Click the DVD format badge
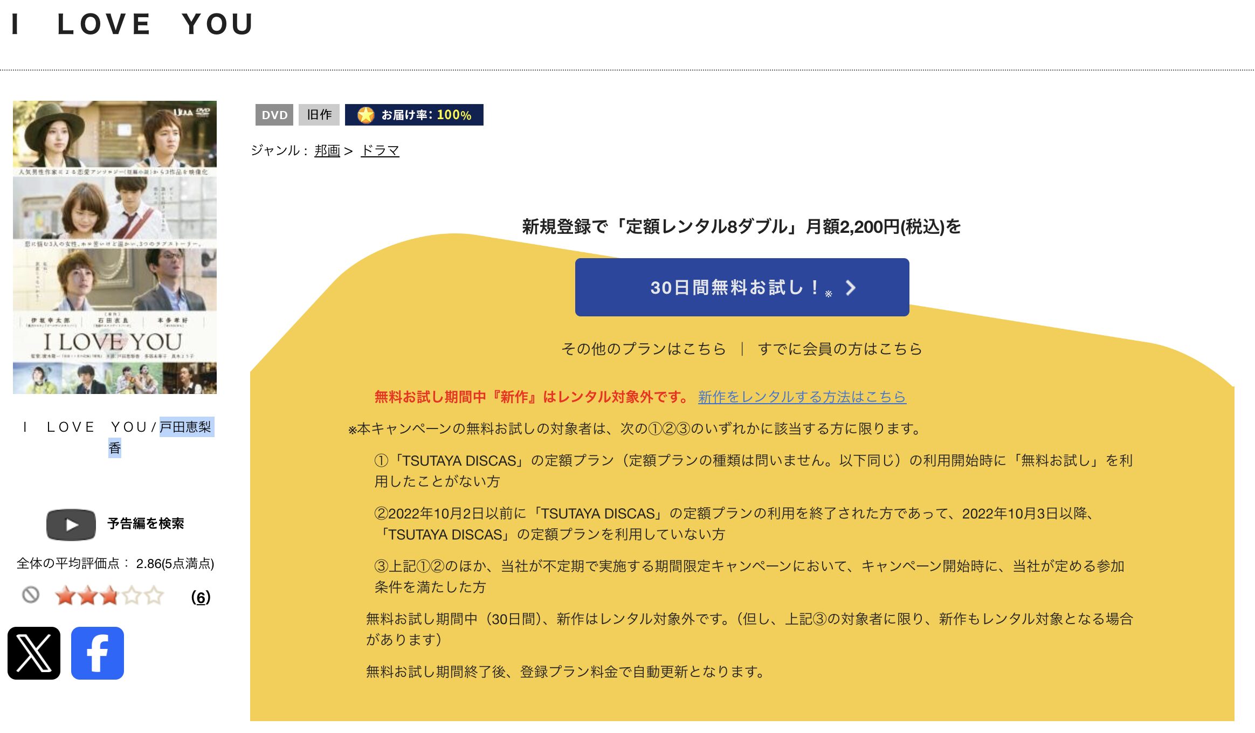 (x=274, y=115)
